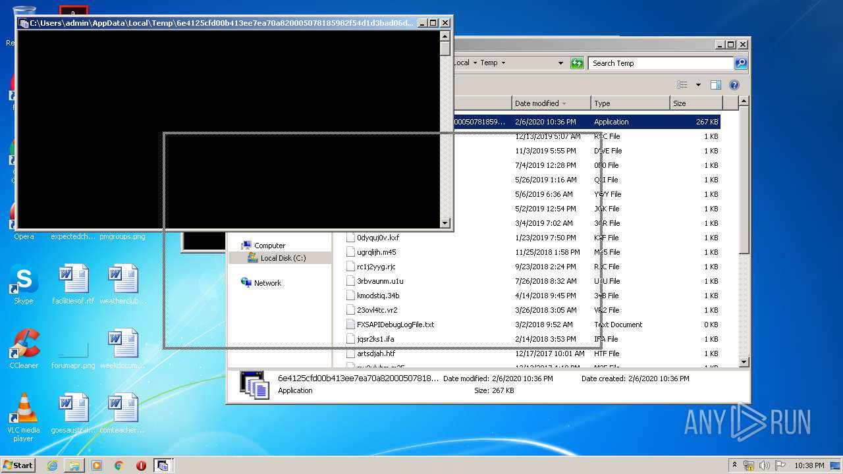Click Explorer file list scroll up arrow
The image size is (843, 474).
tap(744, 101)
